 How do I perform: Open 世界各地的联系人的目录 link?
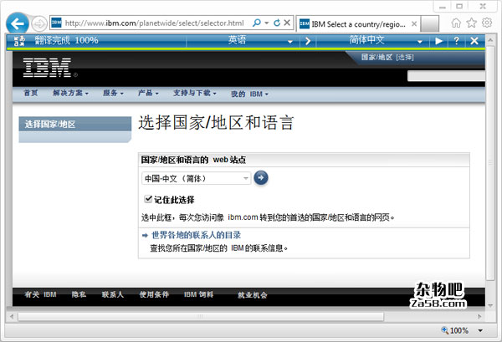[196, 235]
